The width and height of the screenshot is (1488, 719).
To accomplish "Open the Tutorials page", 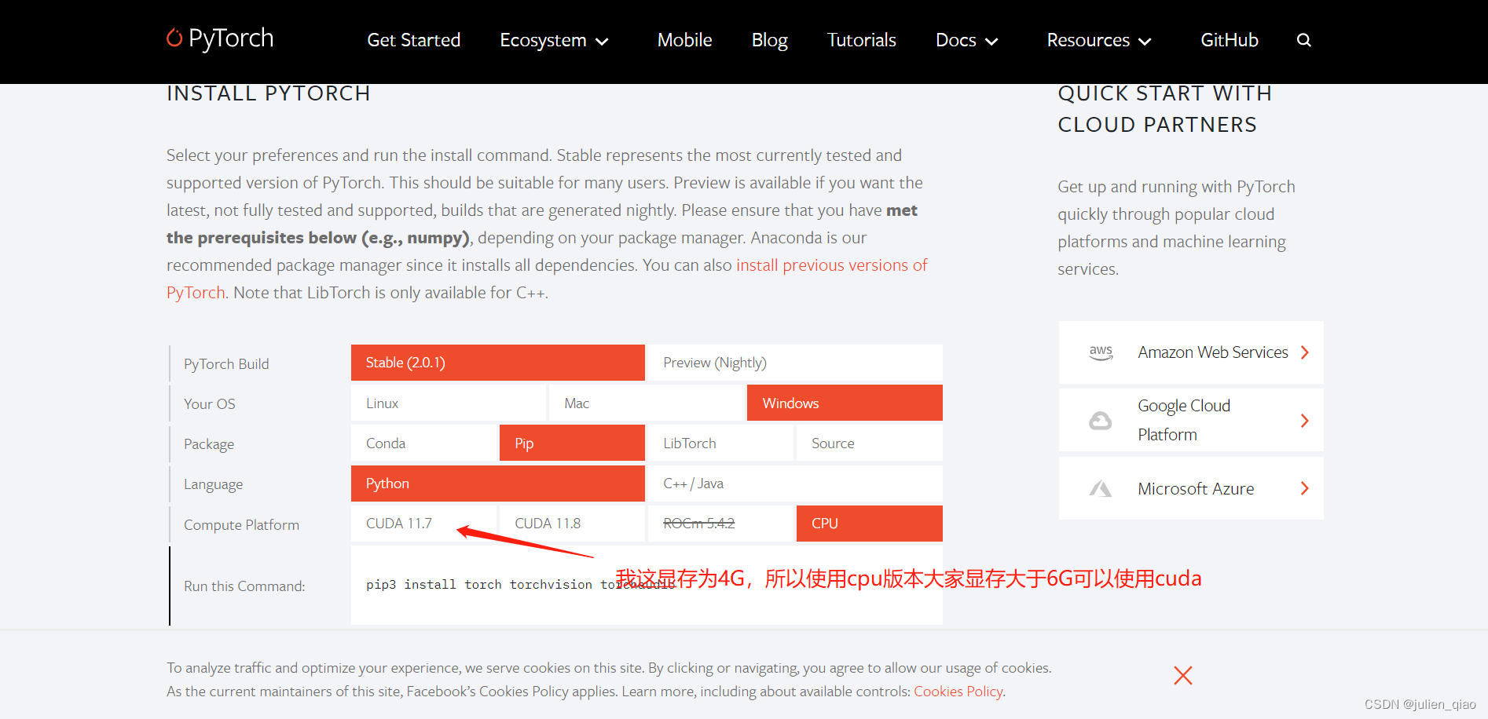I will (861, 40).
